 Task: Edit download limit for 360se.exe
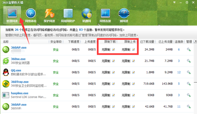coord(113,61)
